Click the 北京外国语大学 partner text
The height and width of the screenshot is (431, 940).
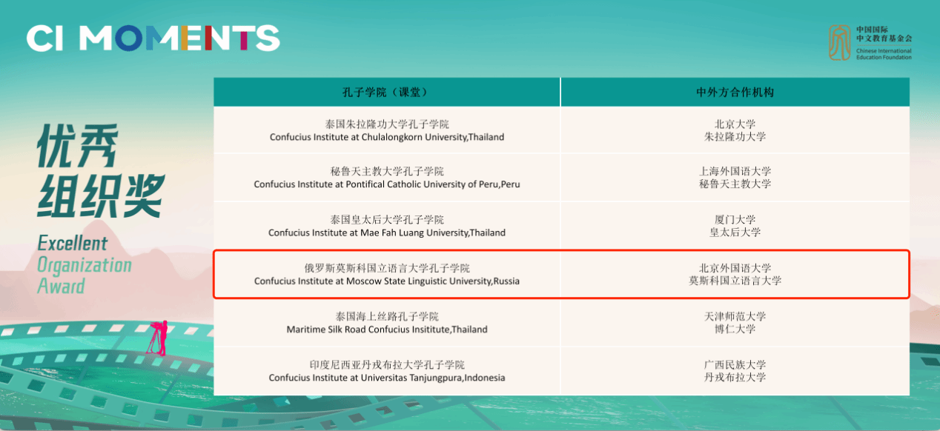tap(735, 268)
